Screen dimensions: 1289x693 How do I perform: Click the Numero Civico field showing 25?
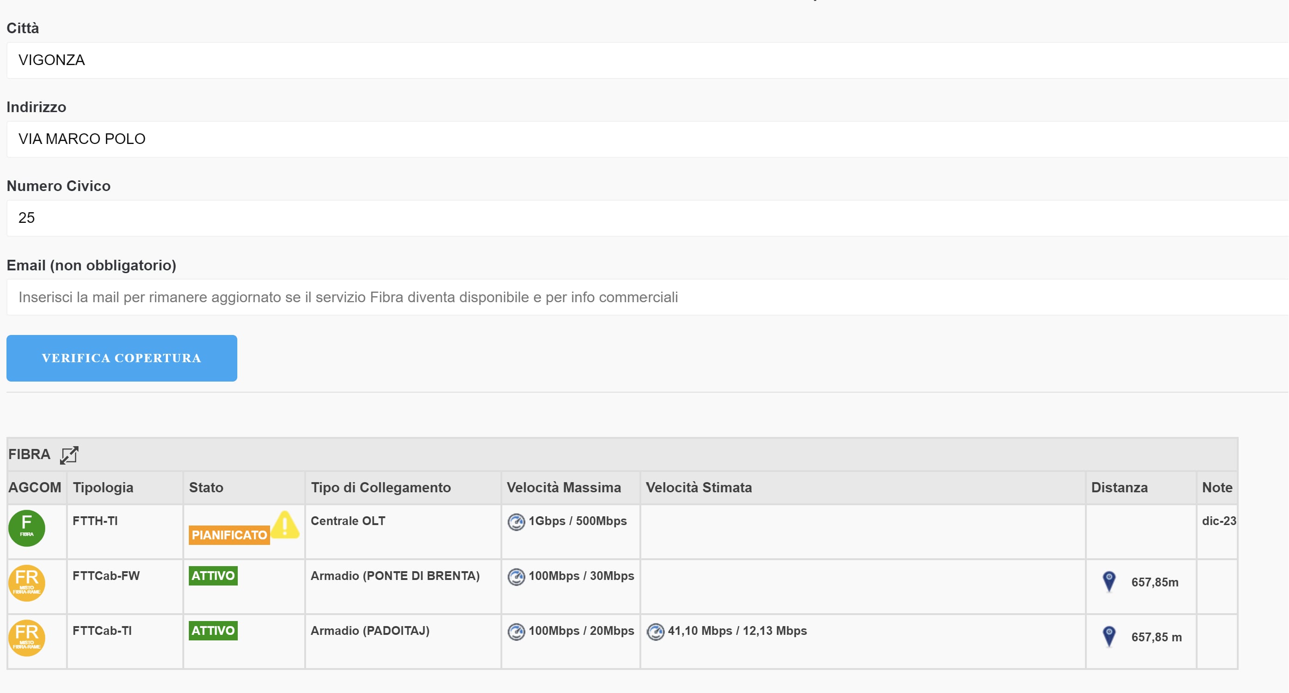tap(644, 218)
